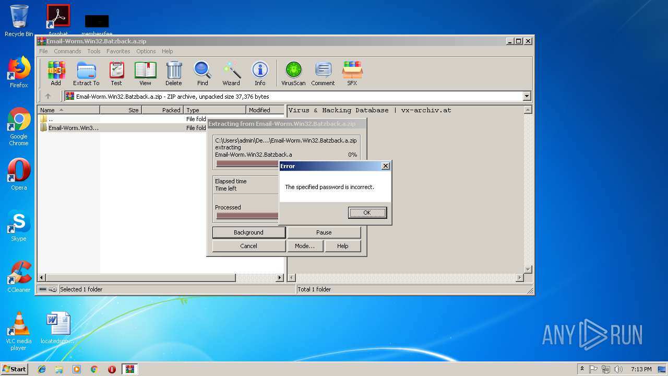Select the parent '..' folder row
This screenshot has height=376, width=668.
pyautogui.click(x=123, y=119)
